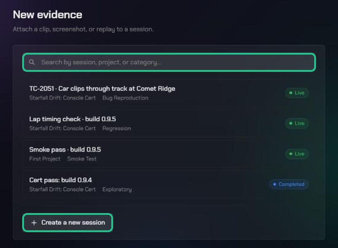The width and height of the screenshot is (338, 248).
Task: Click the Bug Reproduction category label
Action: coord(125,98)
